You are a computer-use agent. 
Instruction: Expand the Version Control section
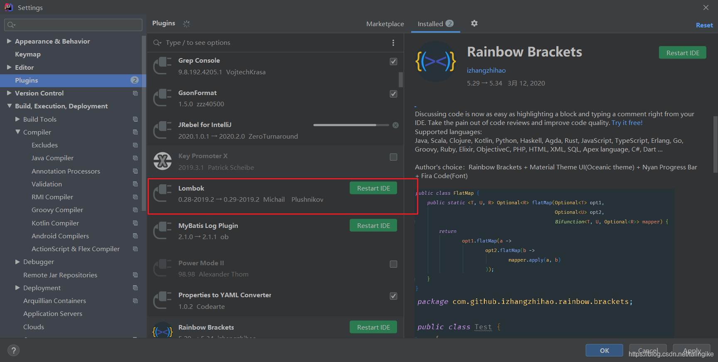point(9,93)
